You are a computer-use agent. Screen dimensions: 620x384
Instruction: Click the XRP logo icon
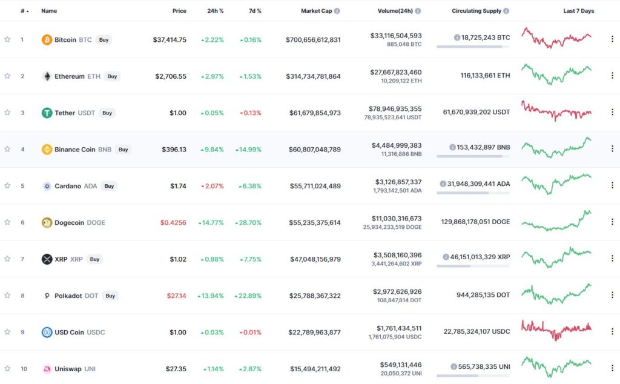coord(47,259)
